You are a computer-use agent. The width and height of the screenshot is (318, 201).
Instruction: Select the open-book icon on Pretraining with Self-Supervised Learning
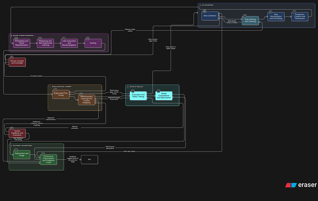pos(40,38)
